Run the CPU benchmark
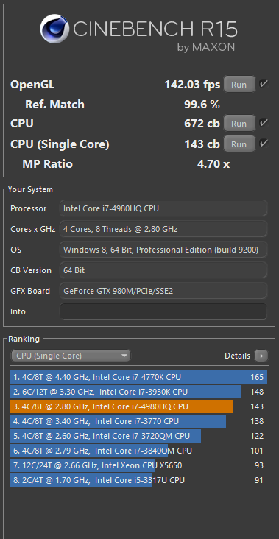 239,124
